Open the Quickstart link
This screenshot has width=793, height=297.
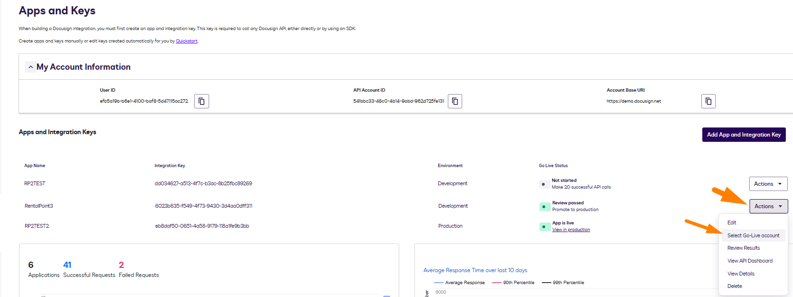[187, 41]
